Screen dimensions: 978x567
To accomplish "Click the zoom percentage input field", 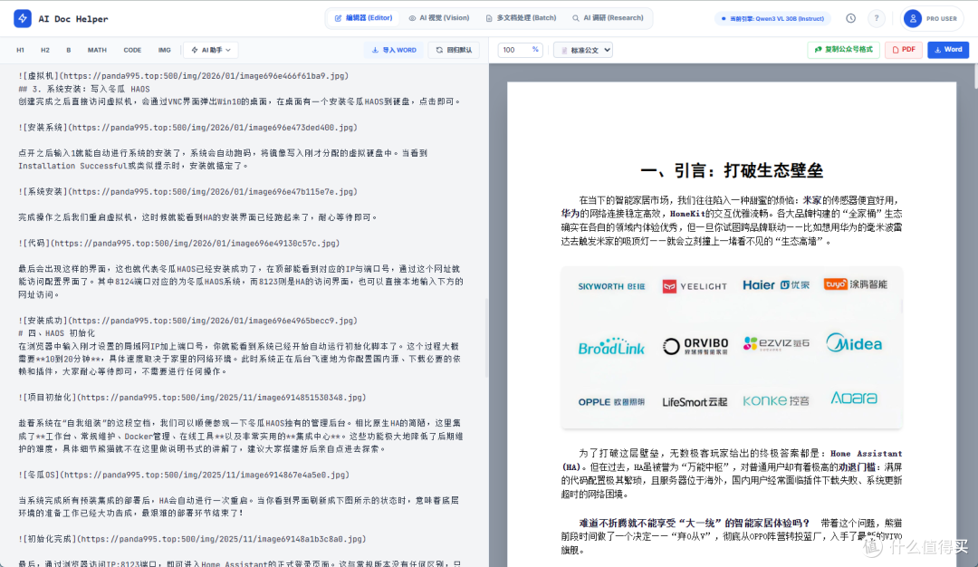I will 520,50.
